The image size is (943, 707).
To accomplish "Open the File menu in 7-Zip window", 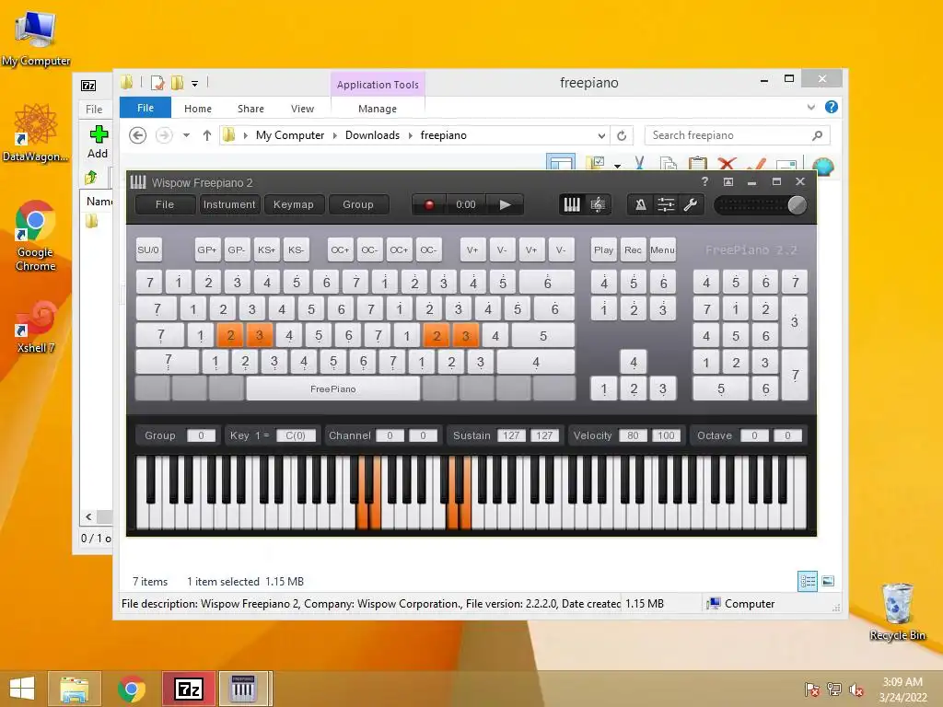I will pos(94,110).
